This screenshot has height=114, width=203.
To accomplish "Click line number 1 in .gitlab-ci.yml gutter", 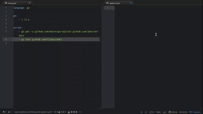I will [x=108, y=8].
